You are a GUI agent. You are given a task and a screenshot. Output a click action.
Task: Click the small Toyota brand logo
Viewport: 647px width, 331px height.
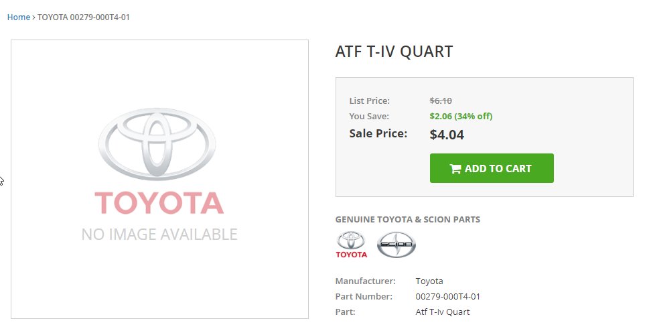coord(351,245)
